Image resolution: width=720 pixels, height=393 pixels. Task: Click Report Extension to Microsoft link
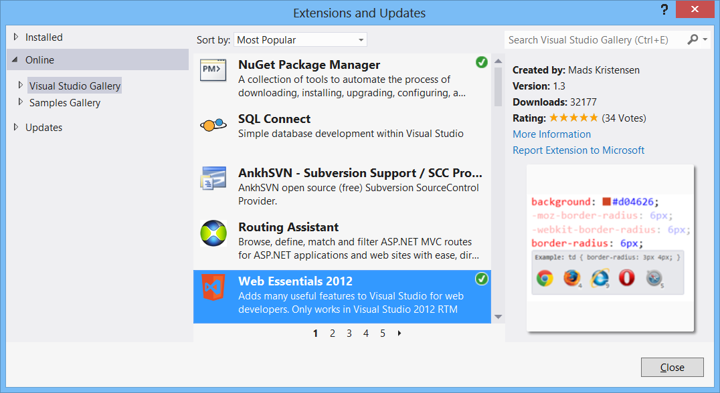[578, 150]
